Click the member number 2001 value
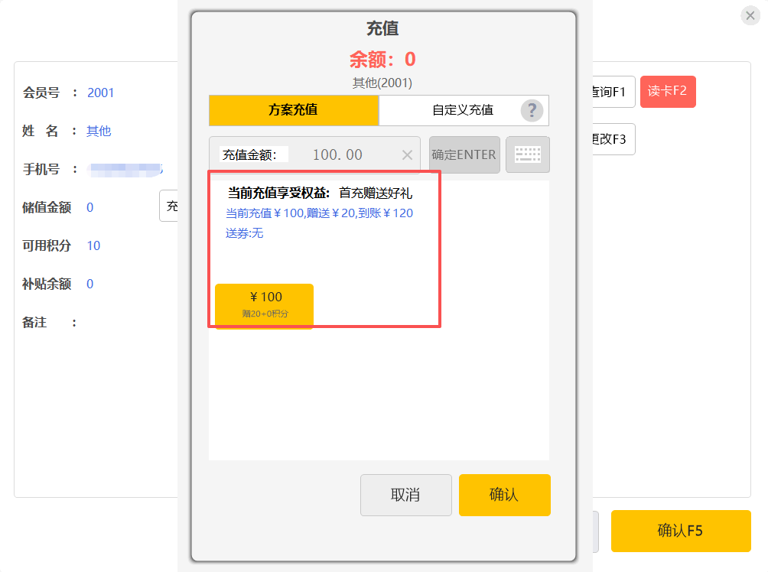 (x=101, y=93)
